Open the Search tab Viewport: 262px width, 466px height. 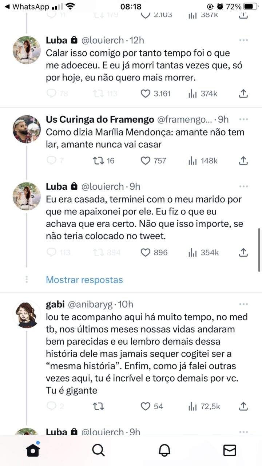click(98, 450)
